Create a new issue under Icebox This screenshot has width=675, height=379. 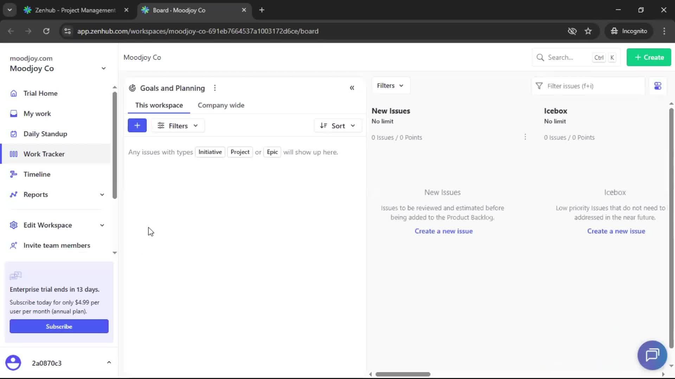pos(616,231)
